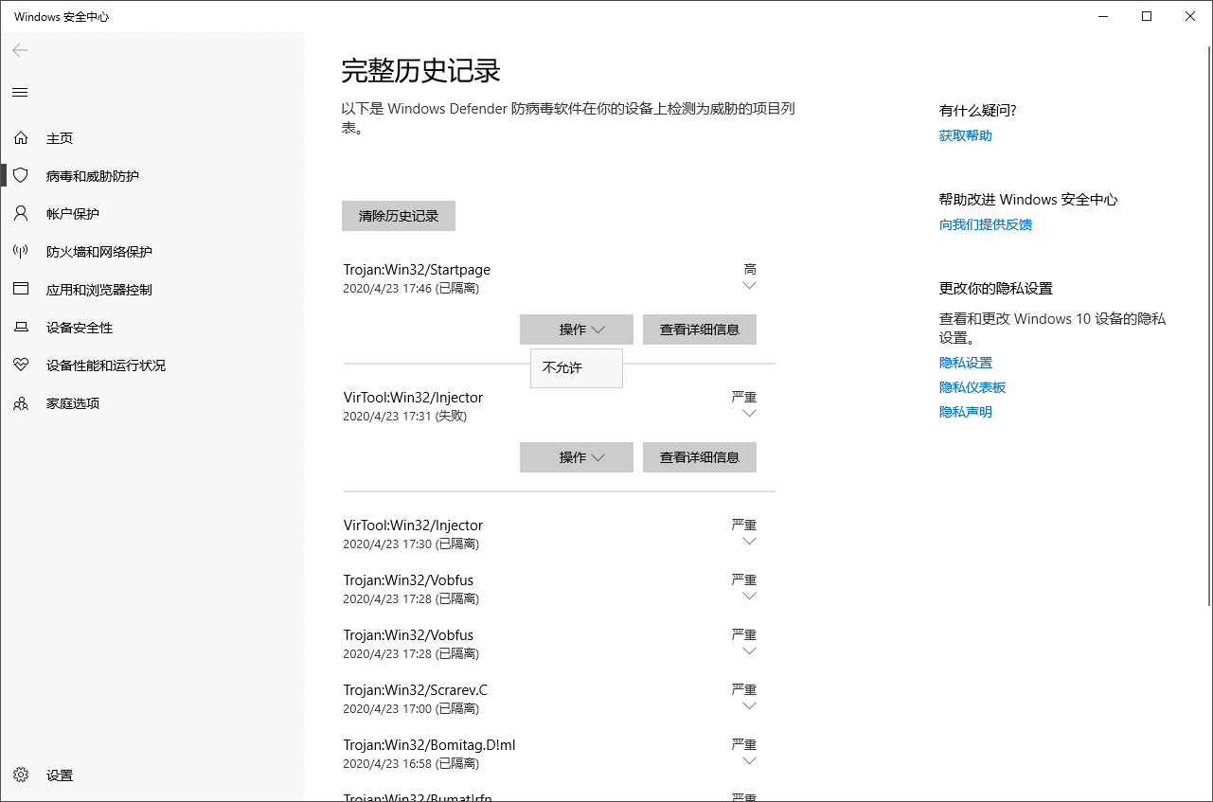
Task: Click the shield icon for virus protection
Action: pos(20,176)
